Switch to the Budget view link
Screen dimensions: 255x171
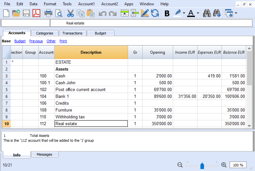click(x=20, y=41)
